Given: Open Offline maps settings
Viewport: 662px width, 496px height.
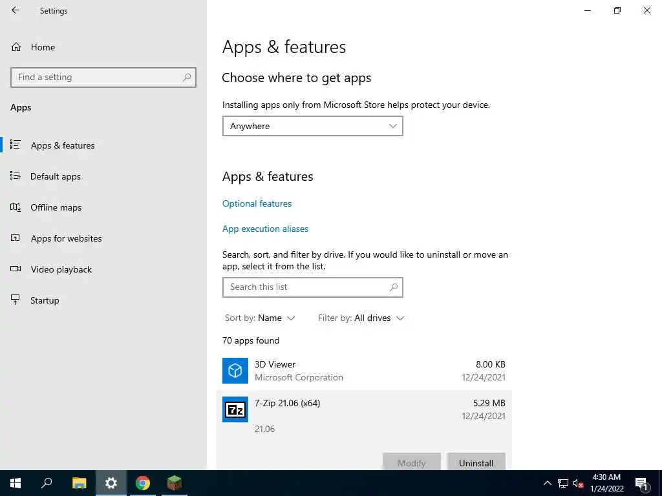Looking at the screenshot, I should click(103, 207).
